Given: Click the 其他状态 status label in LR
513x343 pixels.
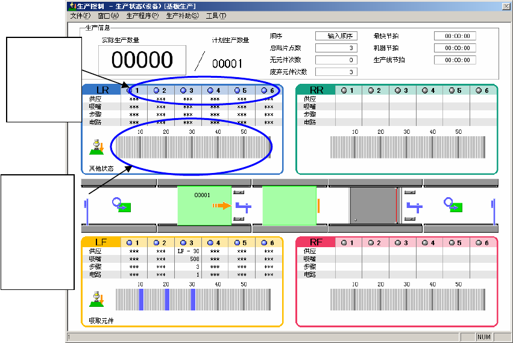Looking at the screenshot, I should coord(101,169).
